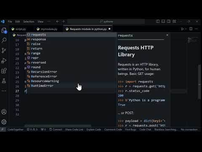Select 'requests' autocomplete suggestion

coord(72,35)
